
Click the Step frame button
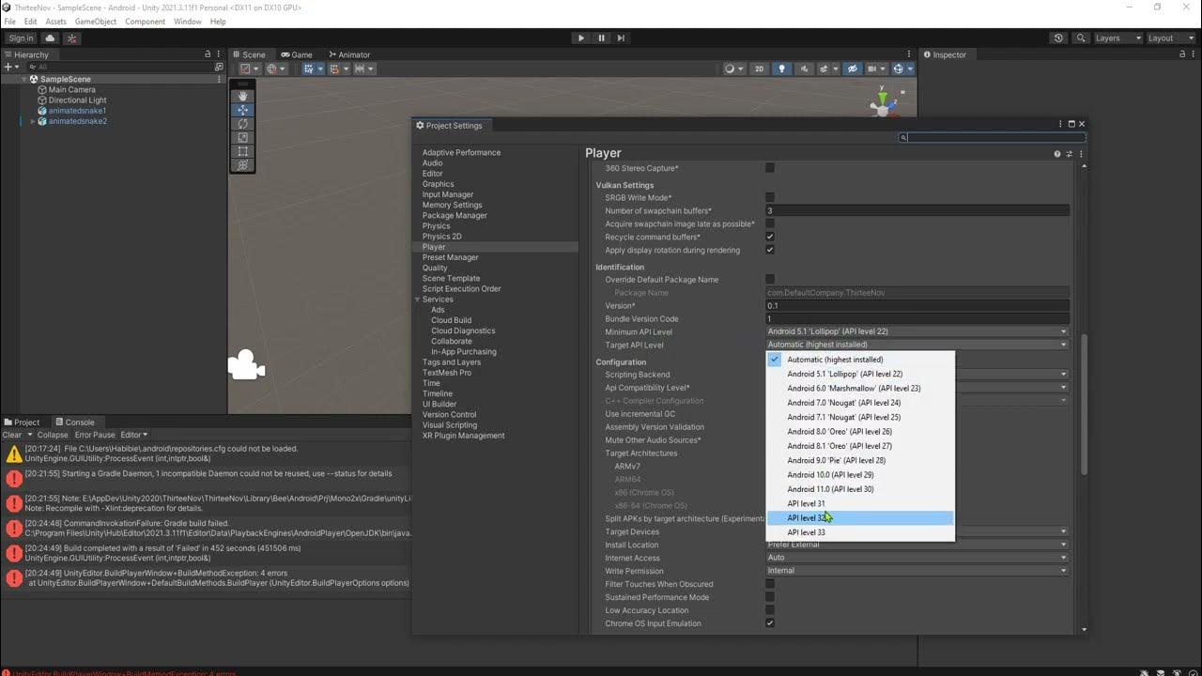621,38
